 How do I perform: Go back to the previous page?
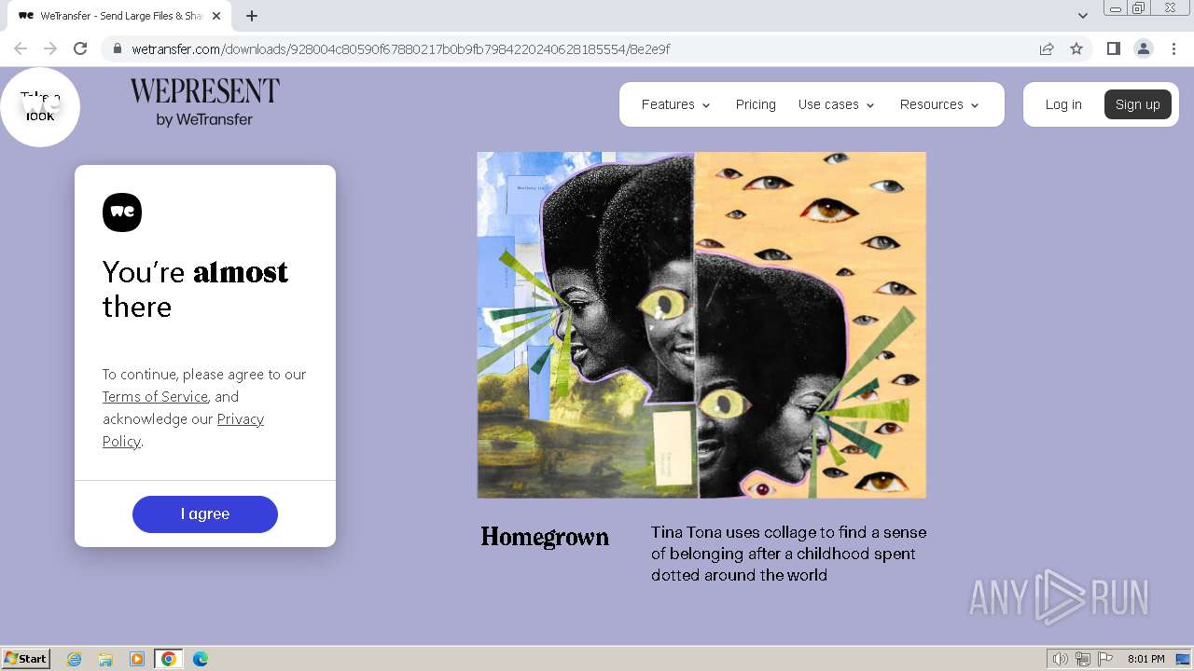click(21, 48)
